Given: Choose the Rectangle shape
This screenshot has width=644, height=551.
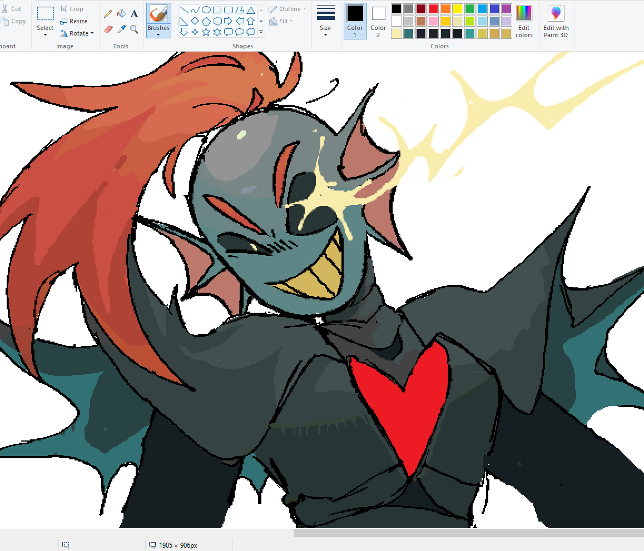Looking at the screenshot, I should (x=217, y=10).
